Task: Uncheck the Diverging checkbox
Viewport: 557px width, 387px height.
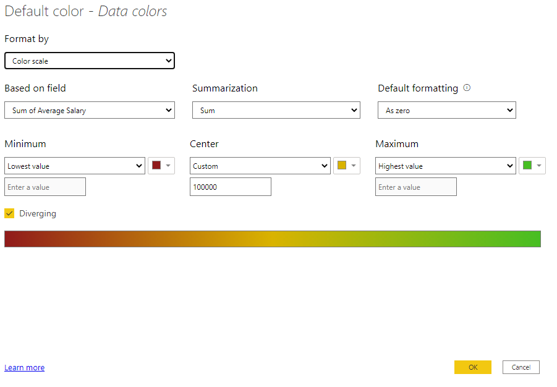Action: 10,213
